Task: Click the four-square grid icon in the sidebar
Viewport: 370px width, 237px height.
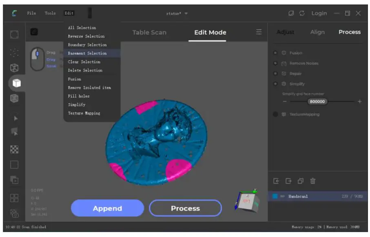Action: (14, 198)
